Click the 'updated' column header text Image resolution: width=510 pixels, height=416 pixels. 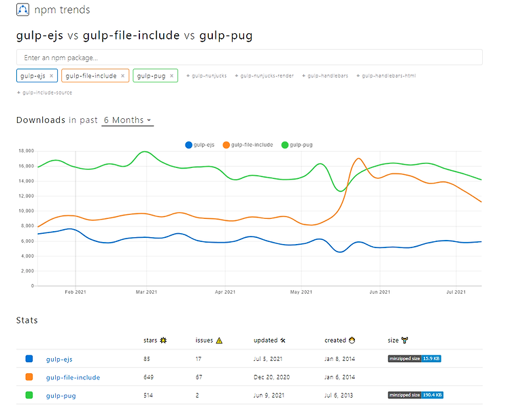click(265, 341)
